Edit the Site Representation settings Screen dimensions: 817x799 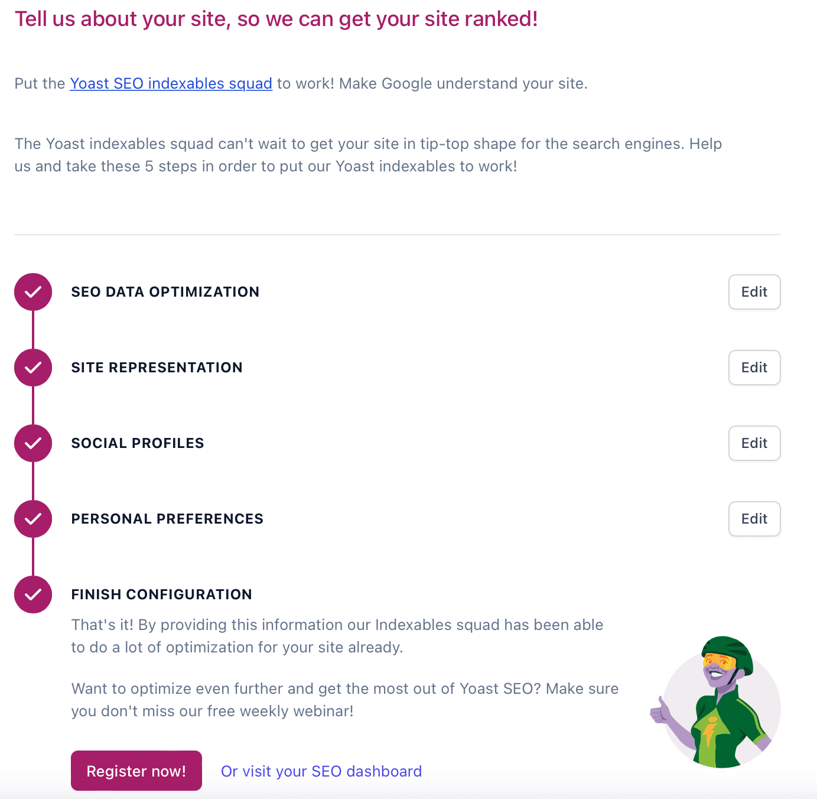coord(754,367)
